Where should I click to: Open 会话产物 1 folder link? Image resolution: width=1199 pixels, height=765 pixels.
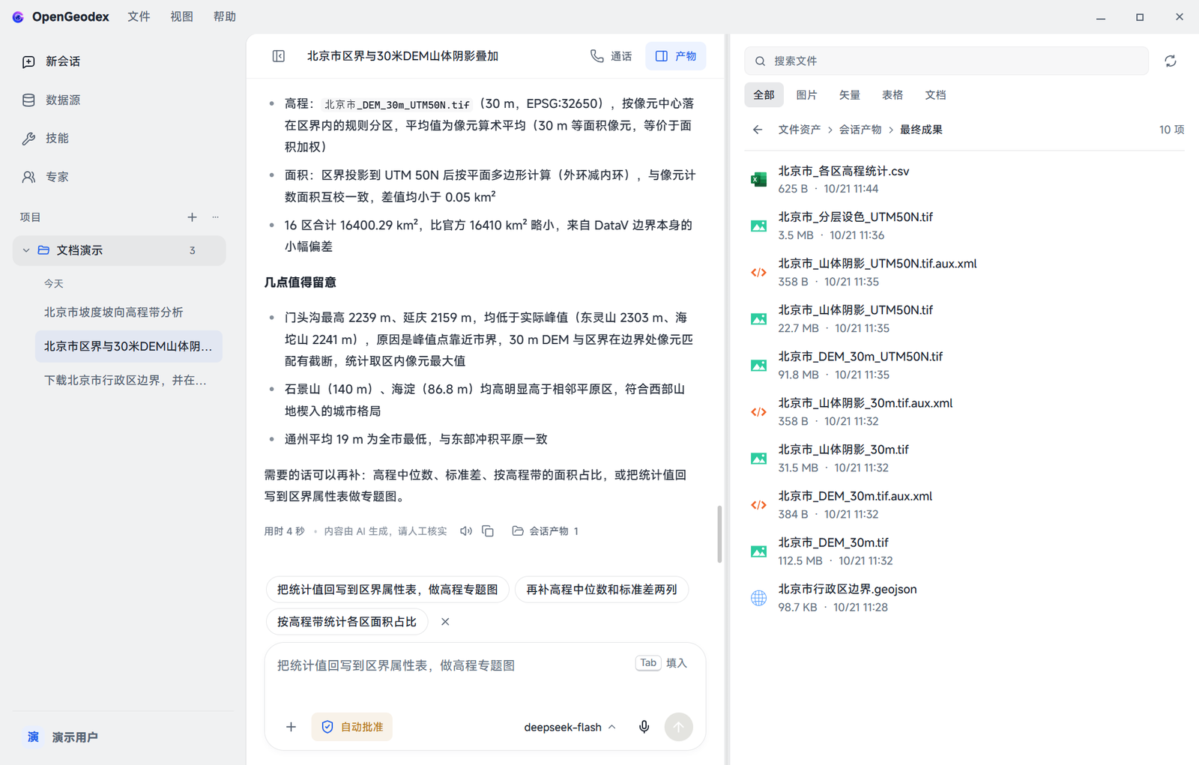coord(545,531)
